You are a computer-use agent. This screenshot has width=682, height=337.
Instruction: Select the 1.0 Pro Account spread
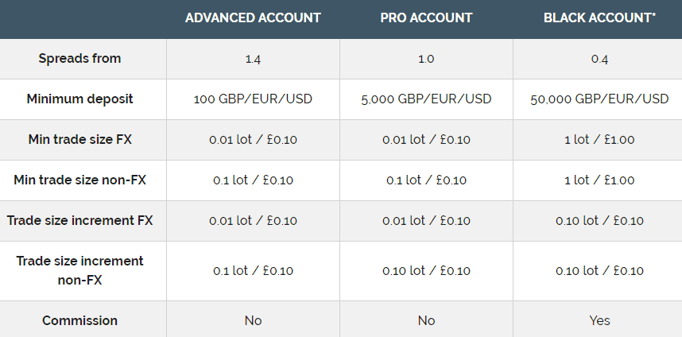[426, 59]
